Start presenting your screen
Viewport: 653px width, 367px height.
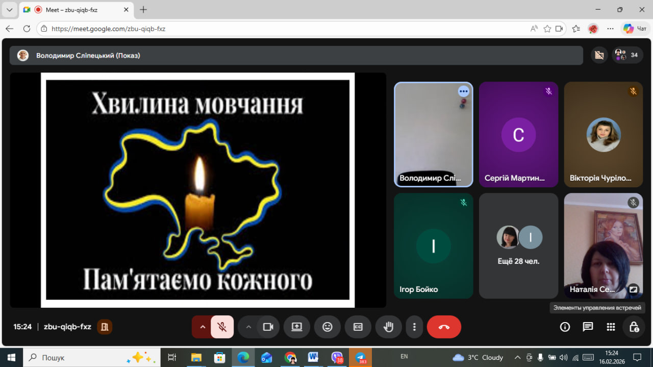point(297,327)
